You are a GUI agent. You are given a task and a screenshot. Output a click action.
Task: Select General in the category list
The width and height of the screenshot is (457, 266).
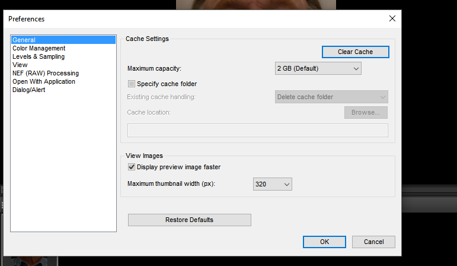[x=24, y=40]
